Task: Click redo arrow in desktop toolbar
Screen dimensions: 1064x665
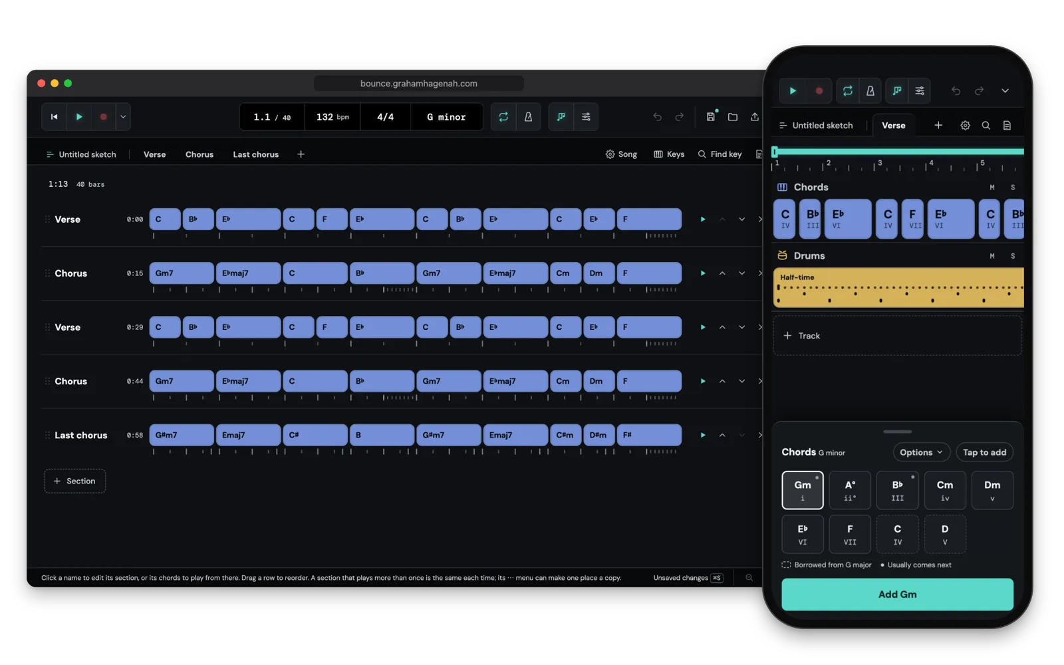Action: click(x=679, y=117)
